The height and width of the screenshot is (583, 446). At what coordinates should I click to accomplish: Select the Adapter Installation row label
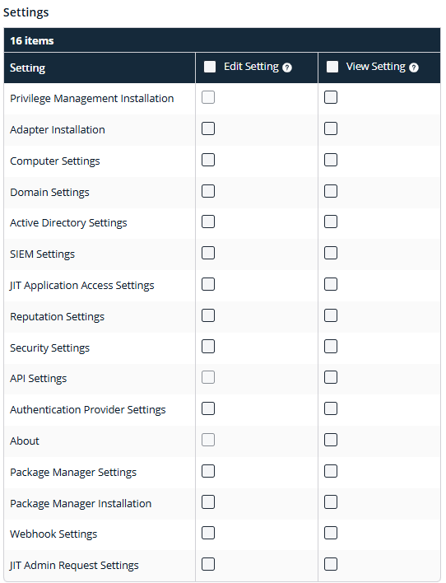pos(58,130)
